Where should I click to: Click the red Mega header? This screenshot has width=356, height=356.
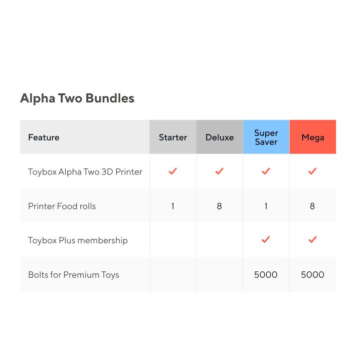point(313,137)
